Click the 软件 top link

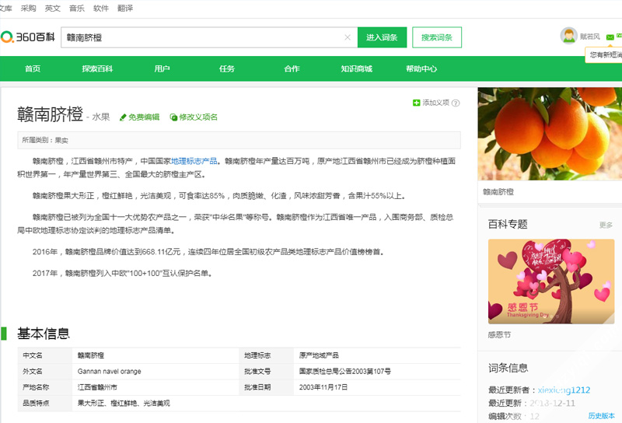(x=101, y=9)
